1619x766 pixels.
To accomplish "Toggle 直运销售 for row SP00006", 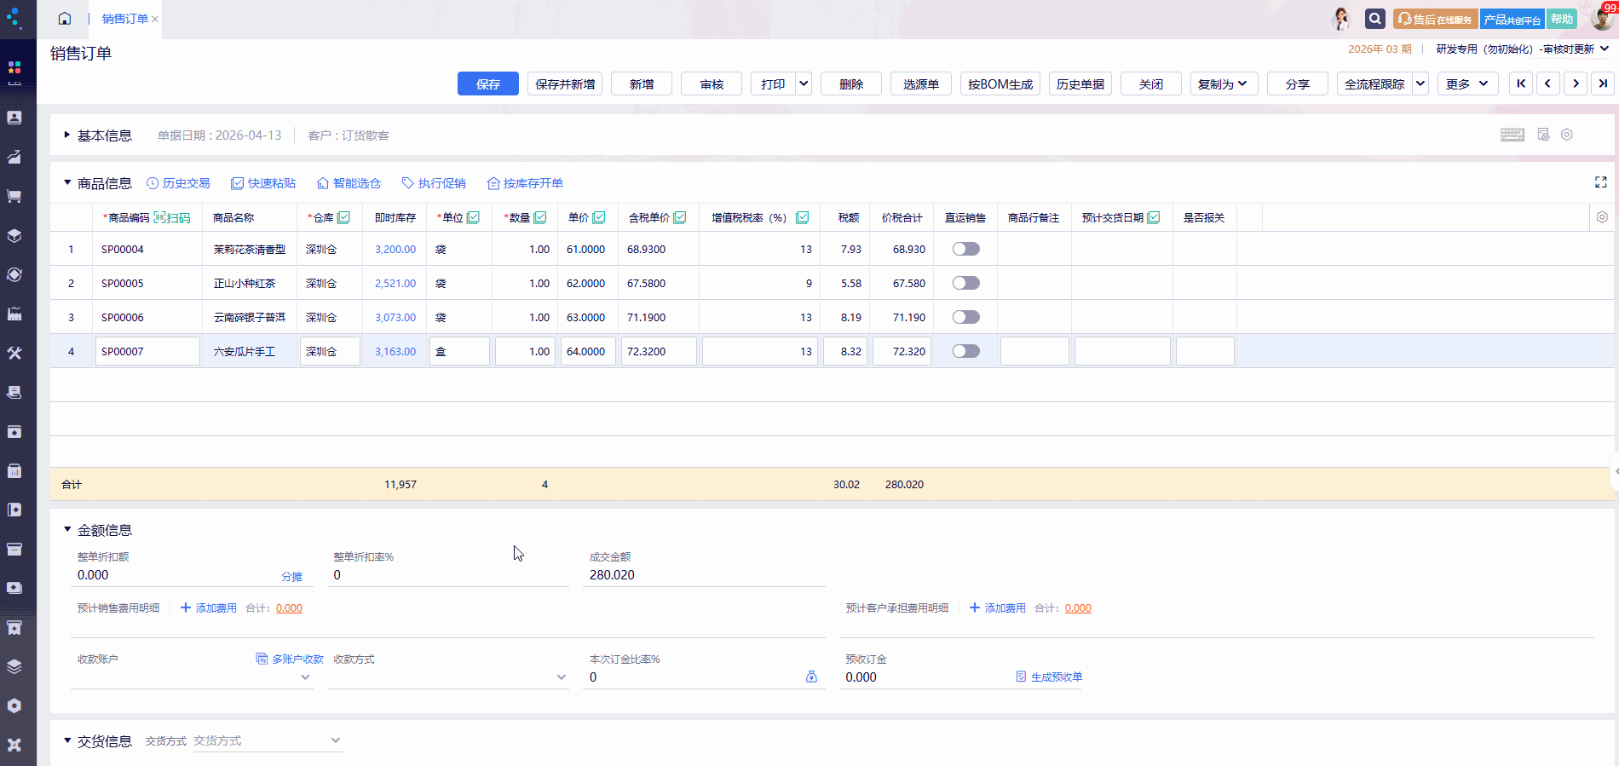I will (965, 317).
